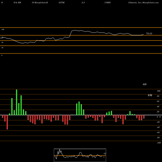Click the 0 label below RSI panel
The image size is (162, 162).
pyautogui.click(x=2, y=55)
